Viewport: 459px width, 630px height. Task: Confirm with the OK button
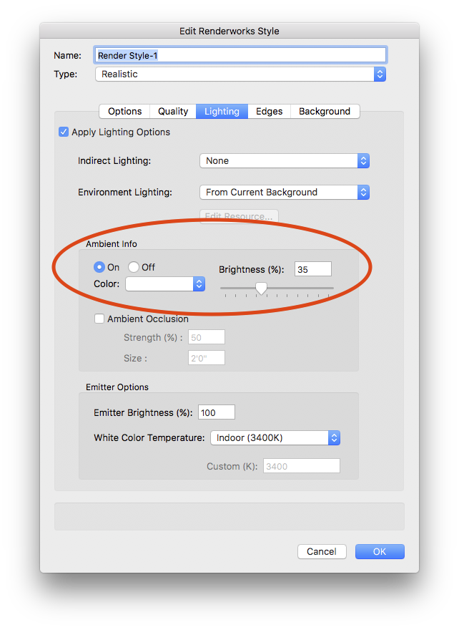(379, 551)
